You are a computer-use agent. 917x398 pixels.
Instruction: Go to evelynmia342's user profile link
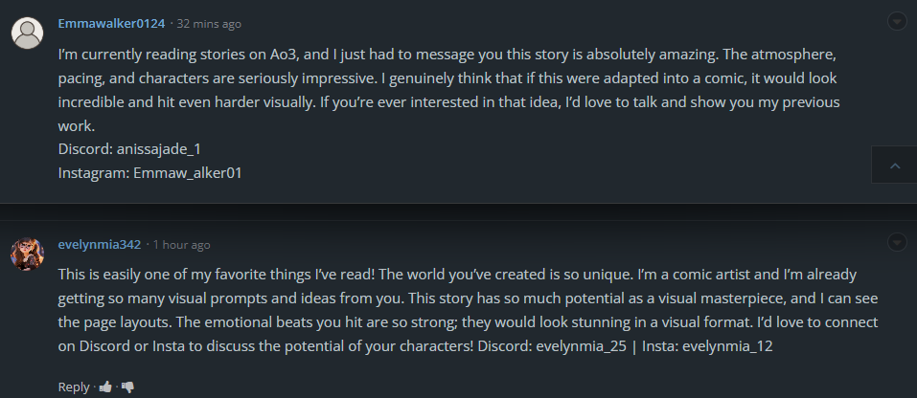pyautogui.click(x=99, y=244)
